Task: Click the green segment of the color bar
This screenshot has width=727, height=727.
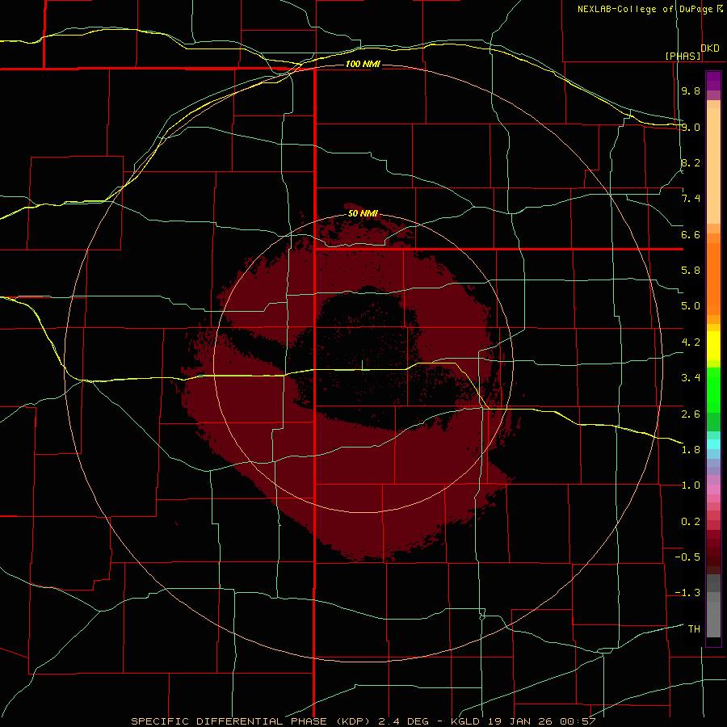Action: pos(713,390)
